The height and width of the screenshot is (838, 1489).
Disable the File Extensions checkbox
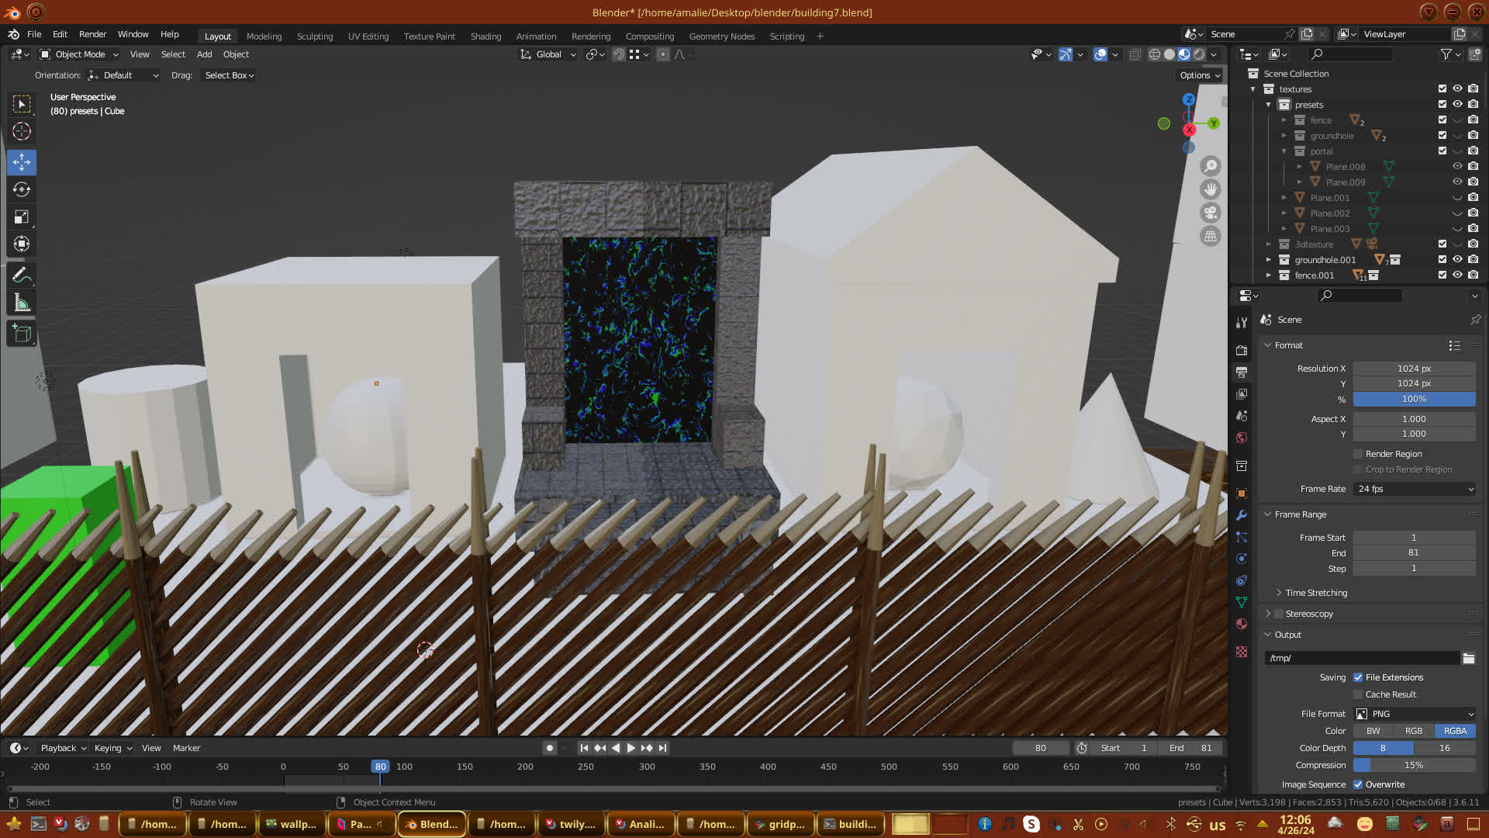click(1358, 677)
